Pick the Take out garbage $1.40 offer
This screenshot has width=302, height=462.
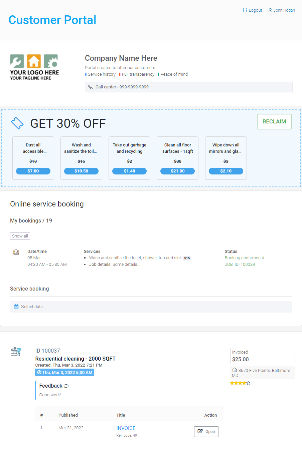(129, 171)
